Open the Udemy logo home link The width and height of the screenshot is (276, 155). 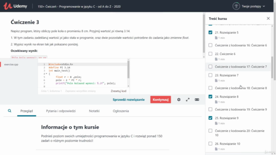[x=16, y=6]
